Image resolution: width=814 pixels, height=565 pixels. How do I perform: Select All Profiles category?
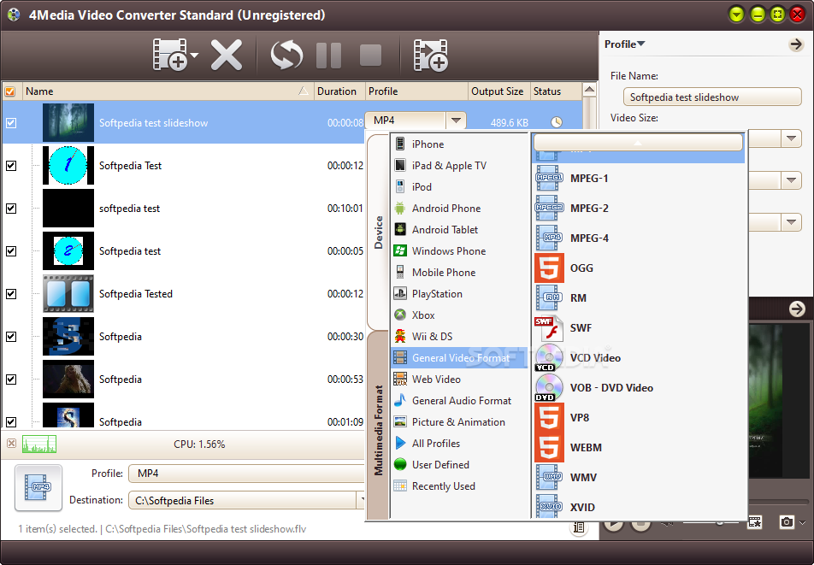click(459, 443)
